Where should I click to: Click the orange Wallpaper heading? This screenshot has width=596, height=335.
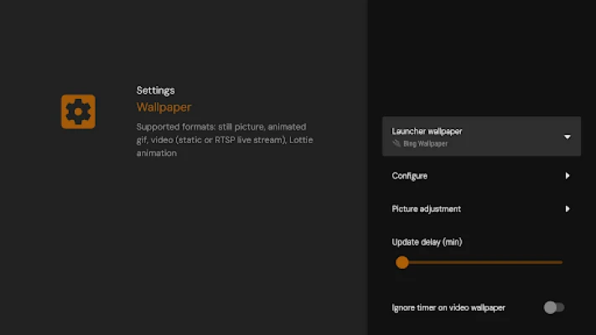(164, 107)
